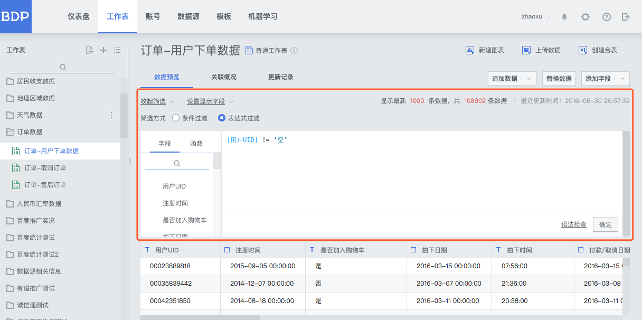Click the calendar icon on 拍下日期 column
The width and height of the screenshot is (642, 320).
pyautogui.click(x=413, y=250)
